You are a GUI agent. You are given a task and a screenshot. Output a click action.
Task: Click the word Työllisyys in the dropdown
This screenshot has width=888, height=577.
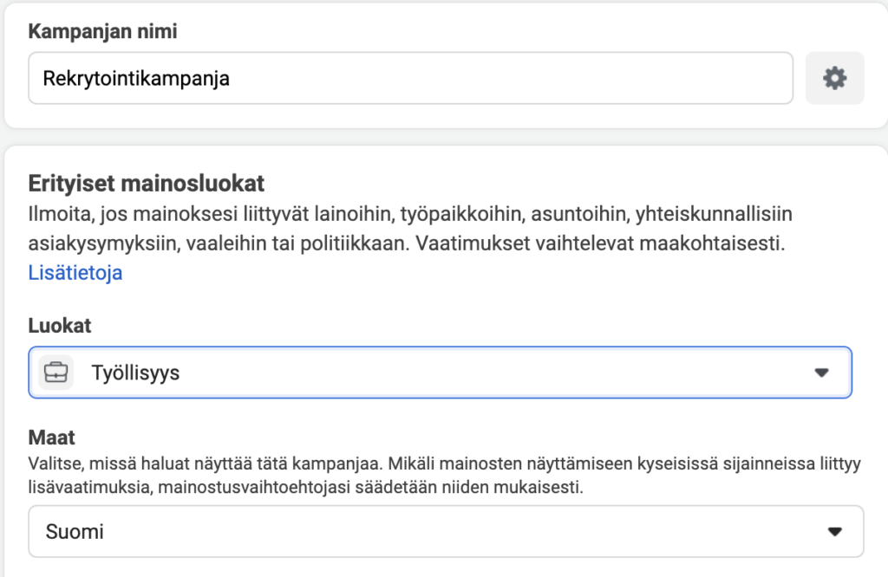135,373
